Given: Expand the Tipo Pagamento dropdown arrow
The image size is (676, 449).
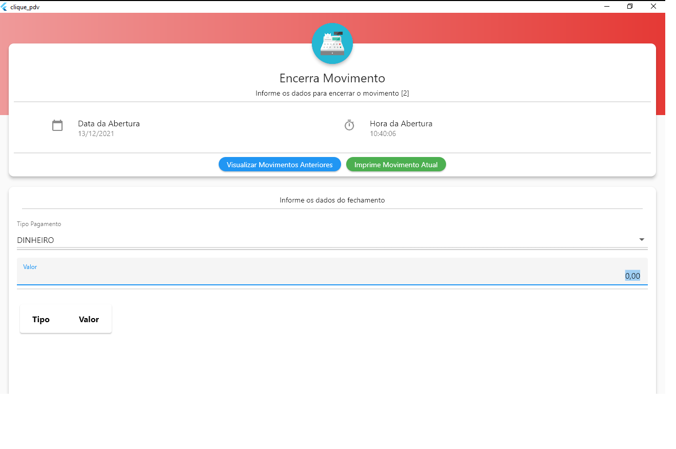Looking at the screenshot, I should click(x=642, y=240).
